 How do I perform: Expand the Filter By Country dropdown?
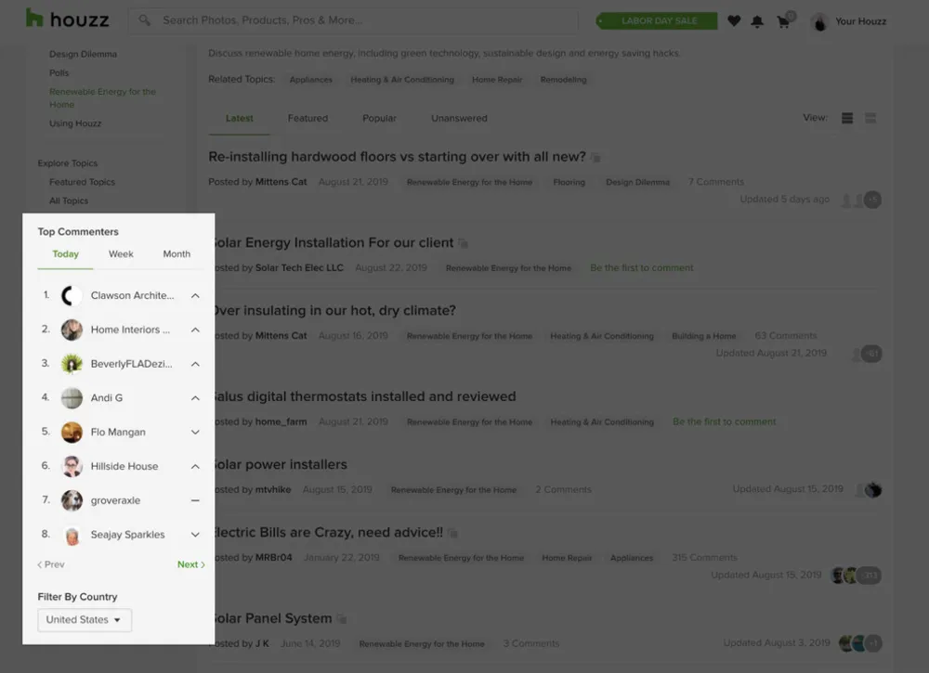[85, 619]
